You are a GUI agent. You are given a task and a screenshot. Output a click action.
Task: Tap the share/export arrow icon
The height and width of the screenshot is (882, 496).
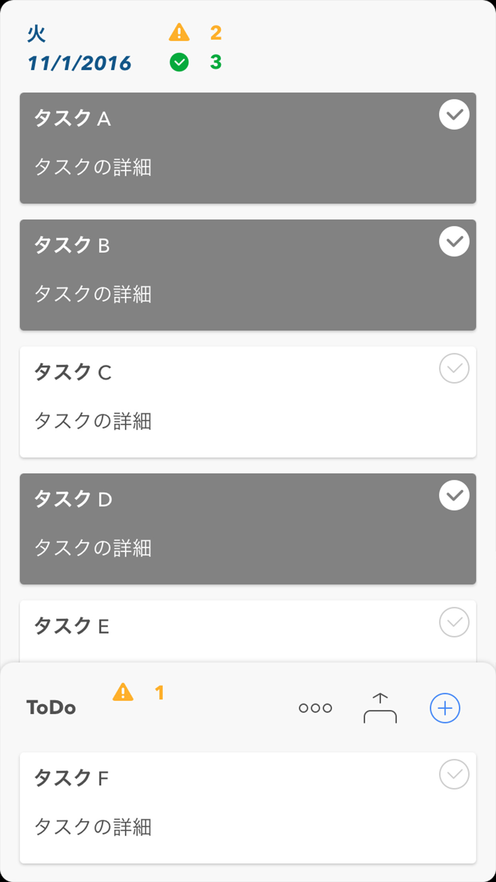(380, 708)
